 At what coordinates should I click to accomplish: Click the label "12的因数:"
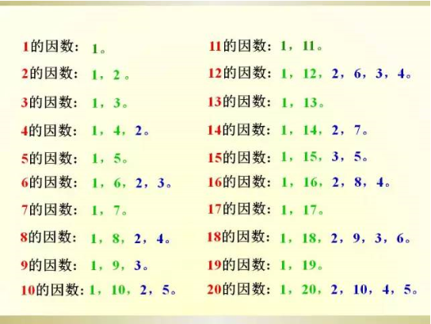click(x=240, y=73)
